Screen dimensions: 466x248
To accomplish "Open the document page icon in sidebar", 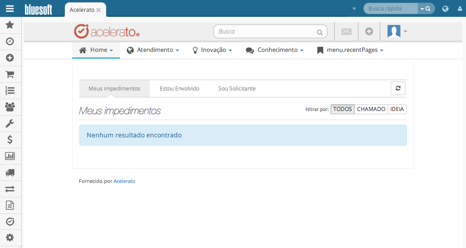I will (10, 205).
